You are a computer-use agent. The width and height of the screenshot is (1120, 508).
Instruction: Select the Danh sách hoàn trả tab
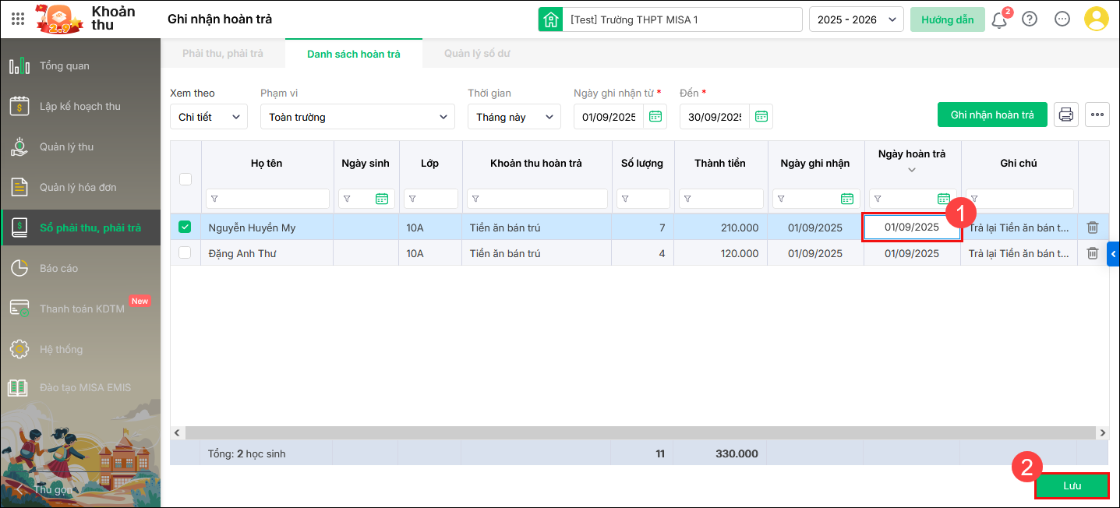point(354,54)
